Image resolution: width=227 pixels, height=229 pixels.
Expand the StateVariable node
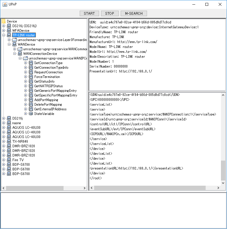click(26, 113)
